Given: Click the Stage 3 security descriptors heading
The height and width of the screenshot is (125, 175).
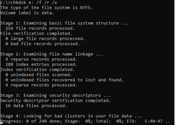Looking at the screenshot, I should point(56,95).
